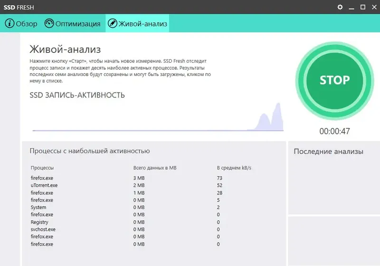Click the Живой-анализ pencil icon

[113, 23]
